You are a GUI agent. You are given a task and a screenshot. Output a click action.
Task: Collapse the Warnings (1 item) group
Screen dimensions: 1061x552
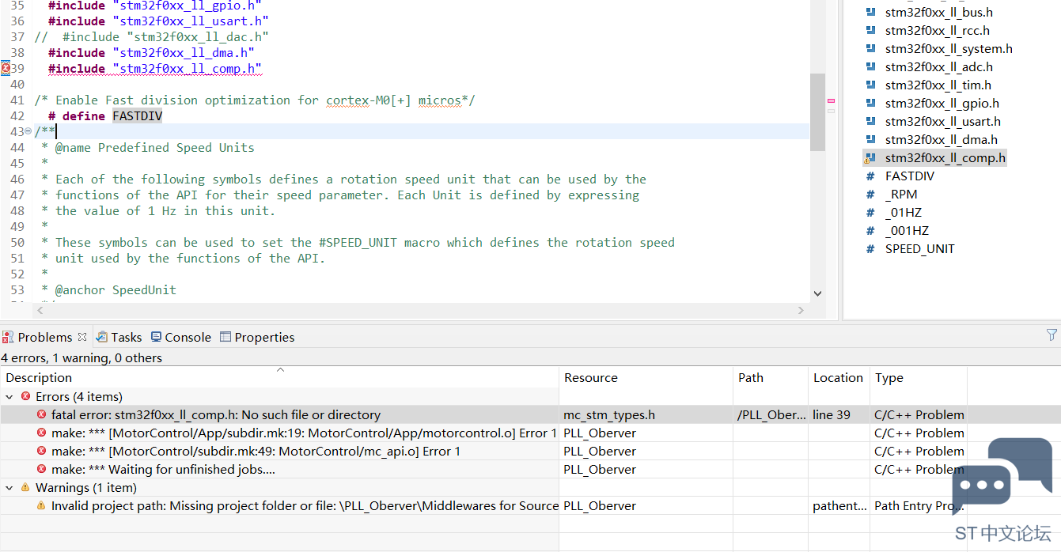pos(9,488)
